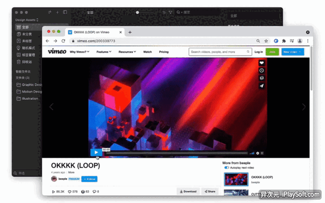Click the zoom magnifier in the address bar
Viewport: 325px width, 203px height.
[258, 41]
